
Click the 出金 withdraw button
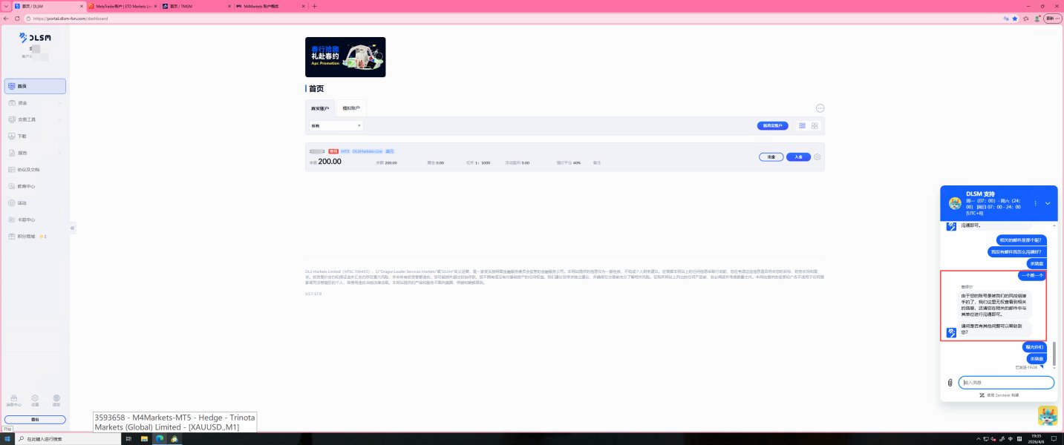[x=771, y=157]
